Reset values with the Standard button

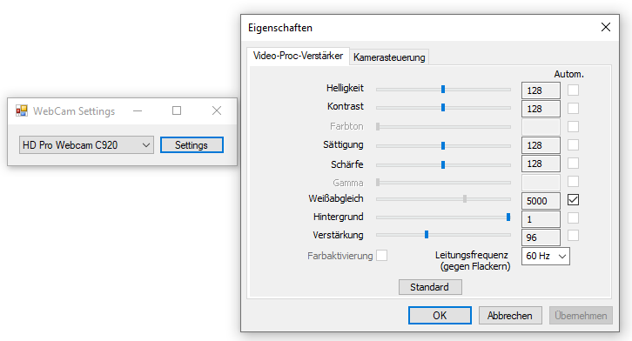[x=430, y=287]
